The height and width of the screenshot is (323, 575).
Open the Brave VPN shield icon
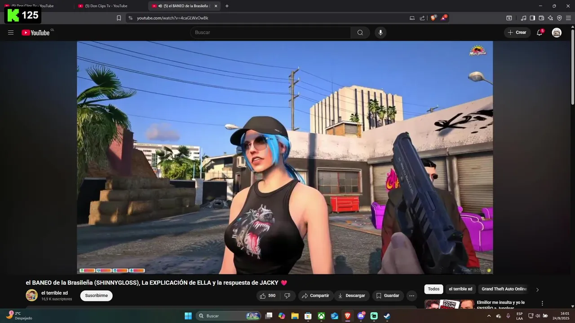pos(559,18)
